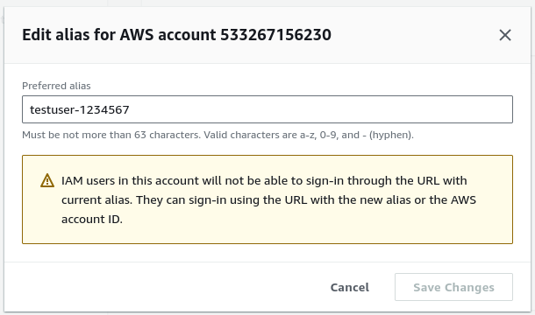The height and width of the screenshot is (315, 535).
Task: Cancel the alias edit
Action: point(350,287)
